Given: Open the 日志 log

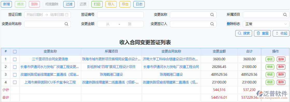Looking at the screenshot, I should click(x=139, y=4).
